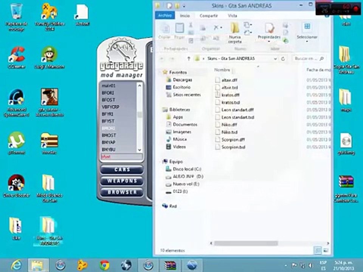The image size is (363, 272).
Task: Click the Eliminar X ribbon icon
Action: pos(216,28)
